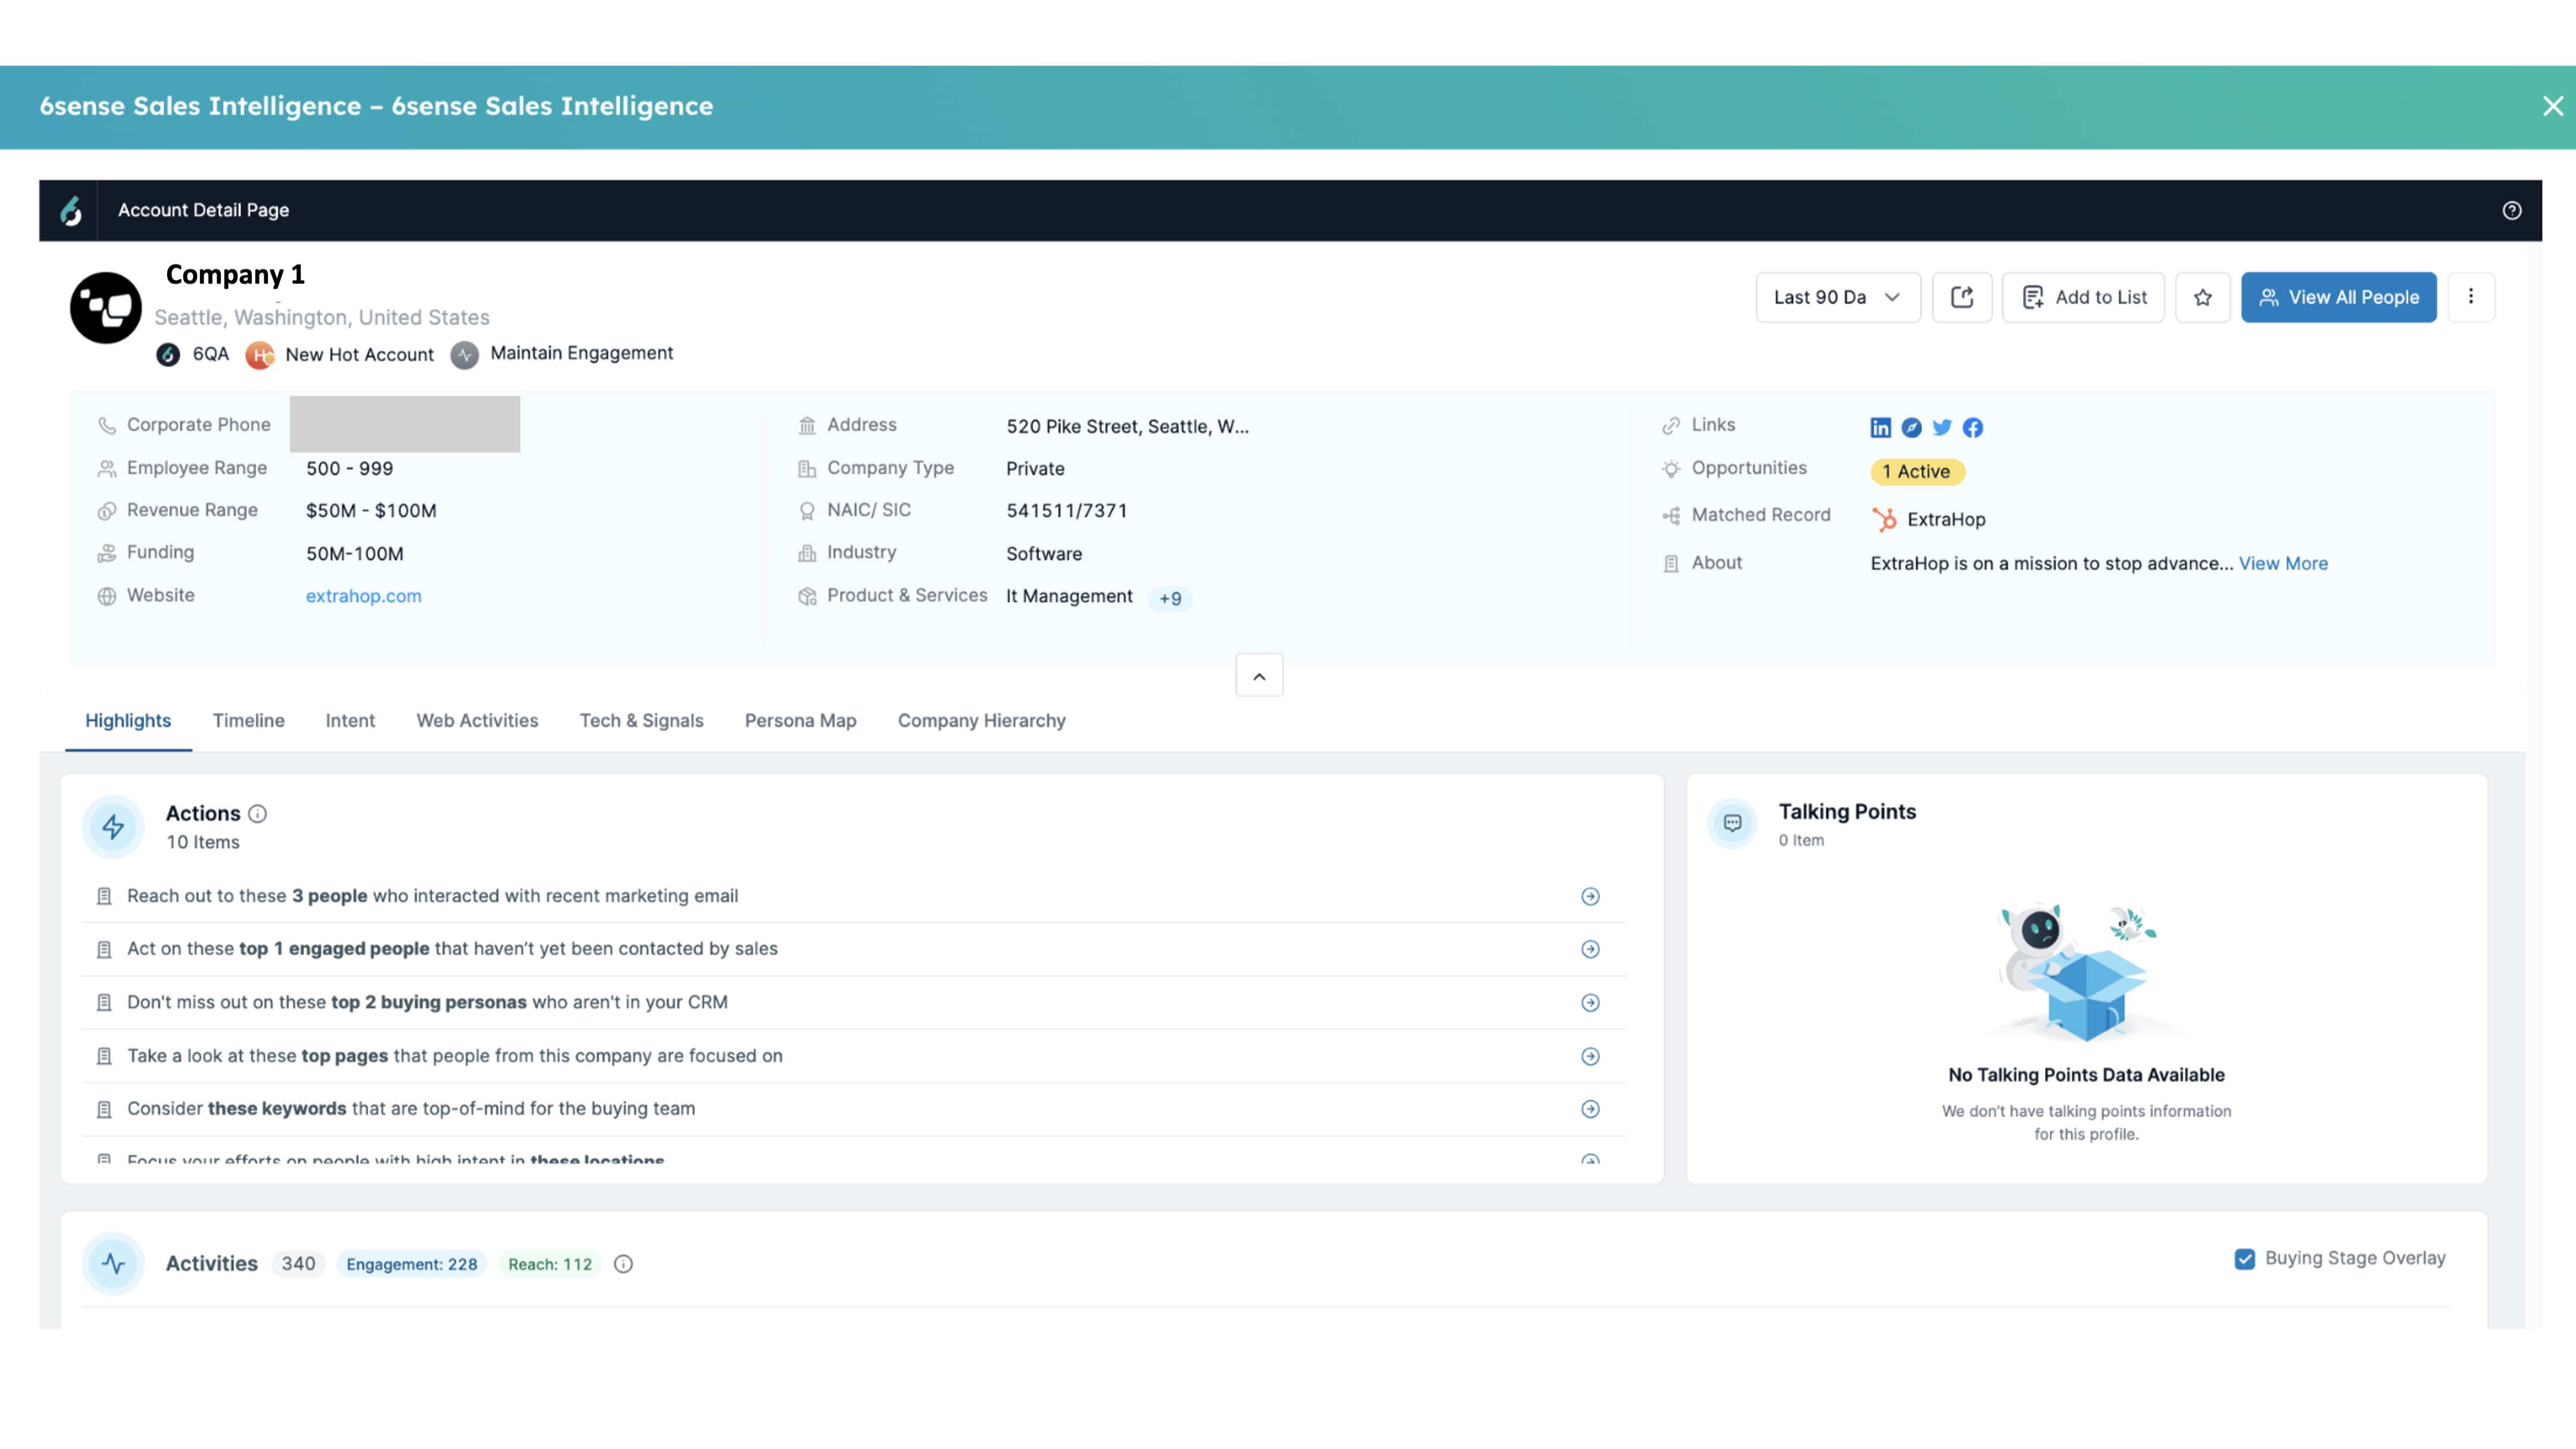Toggle Buying Stage Overlay checkbox
Screen dimensions: 2576x1449
click(x=2245, y=1259)
